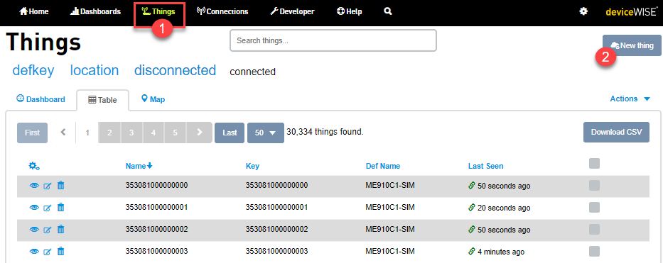
Task: Click current page number 1
Action: [87, 133]
